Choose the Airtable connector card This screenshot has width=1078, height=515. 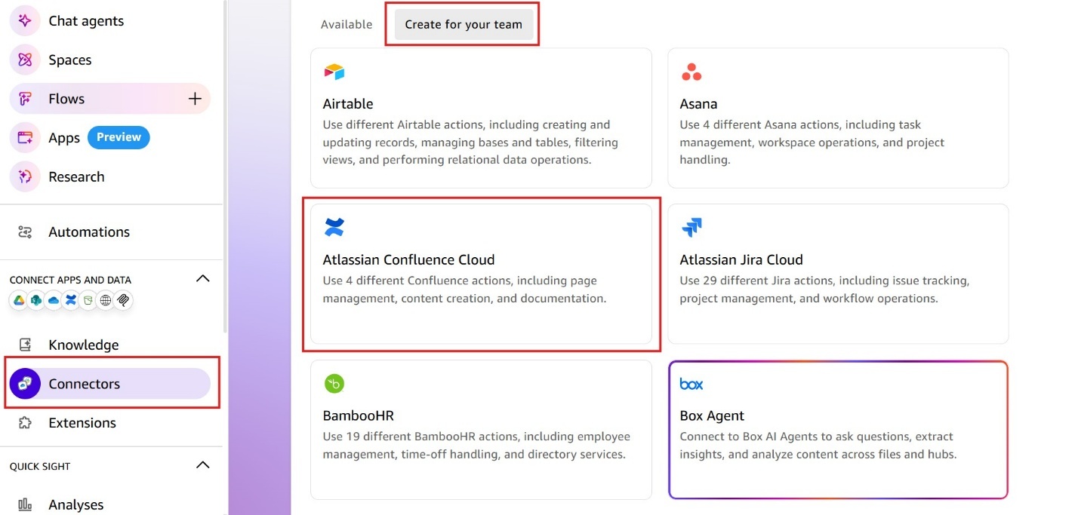point(481,118)
